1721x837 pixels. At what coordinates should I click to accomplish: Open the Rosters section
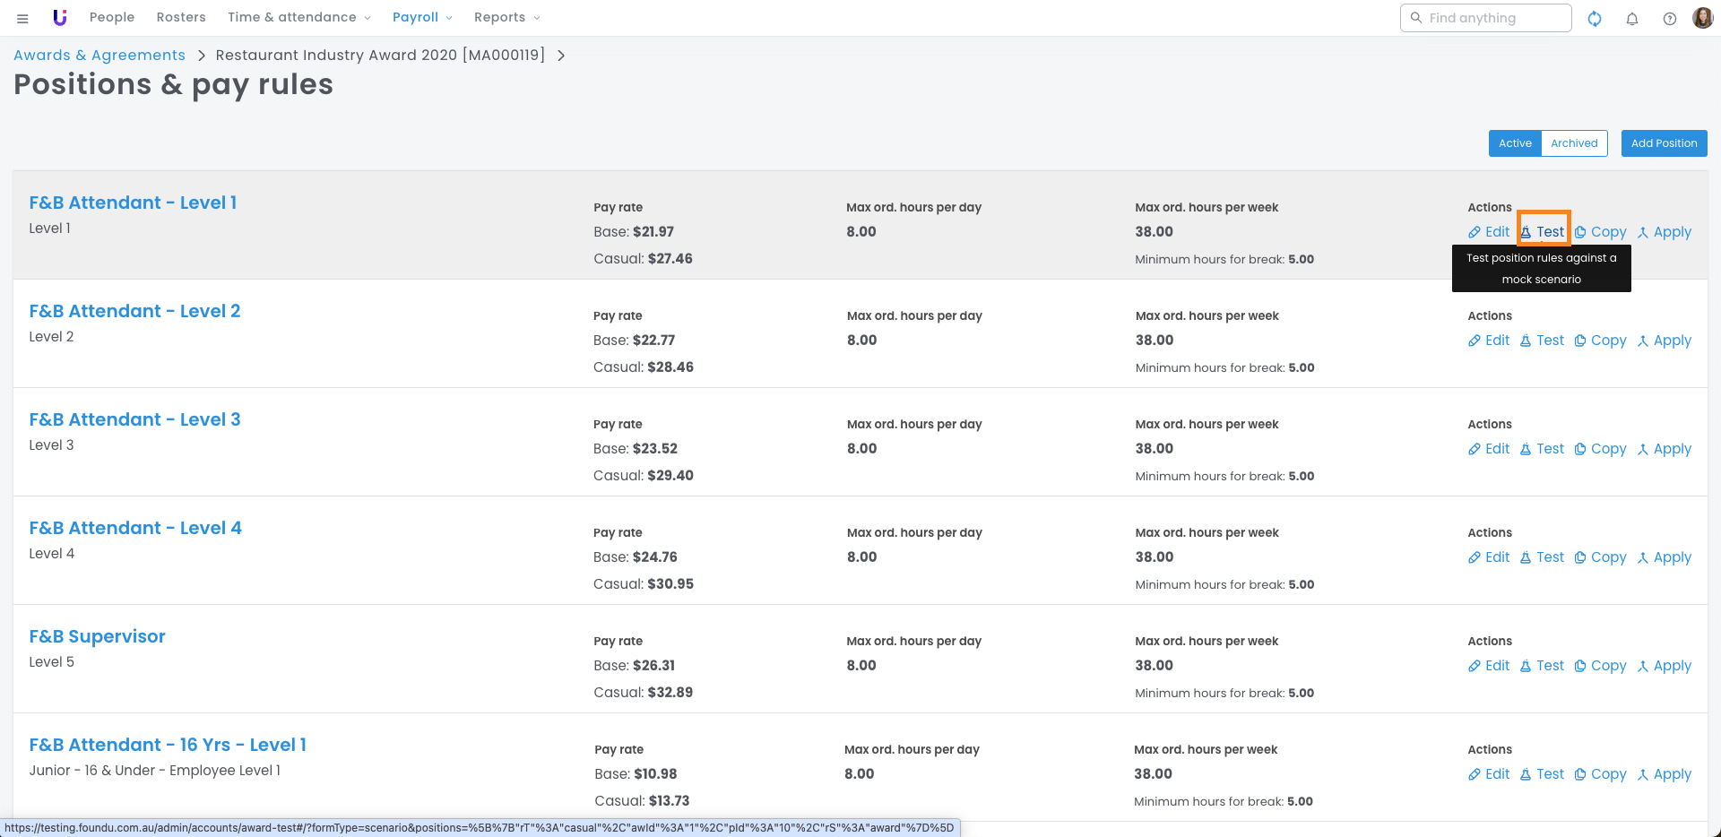[181, 17]
